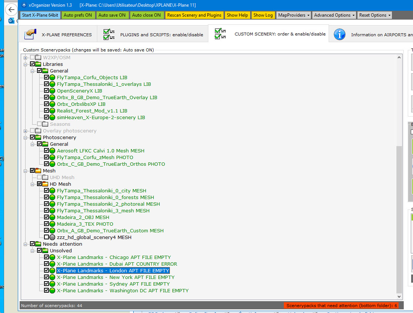Collapse the Photoscenery tree node
Viewport: 413px width, 313px height.
tap(25, 138)
